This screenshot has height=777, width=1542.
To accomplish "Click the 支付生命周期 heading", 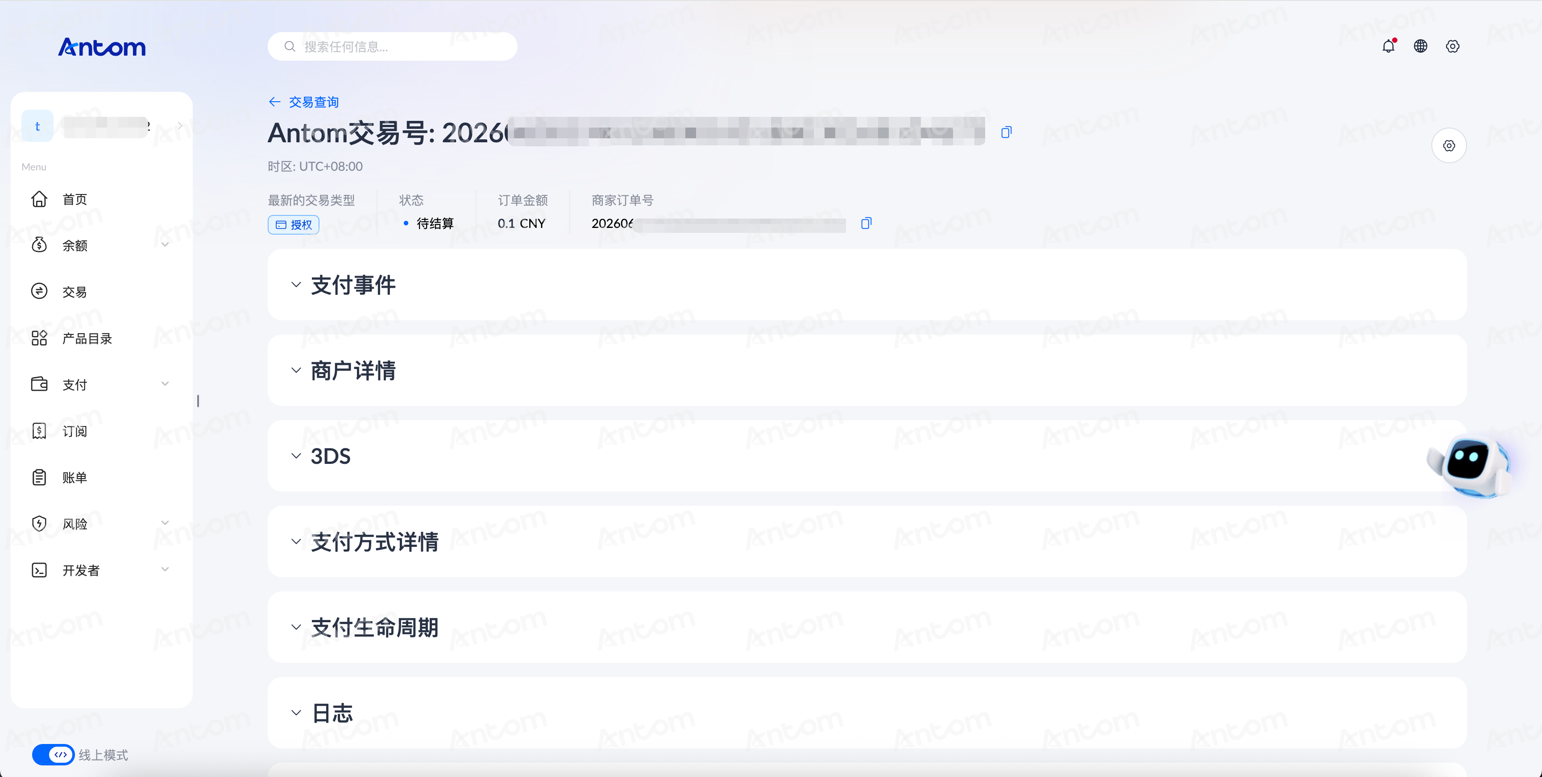I will coord(375,627).
